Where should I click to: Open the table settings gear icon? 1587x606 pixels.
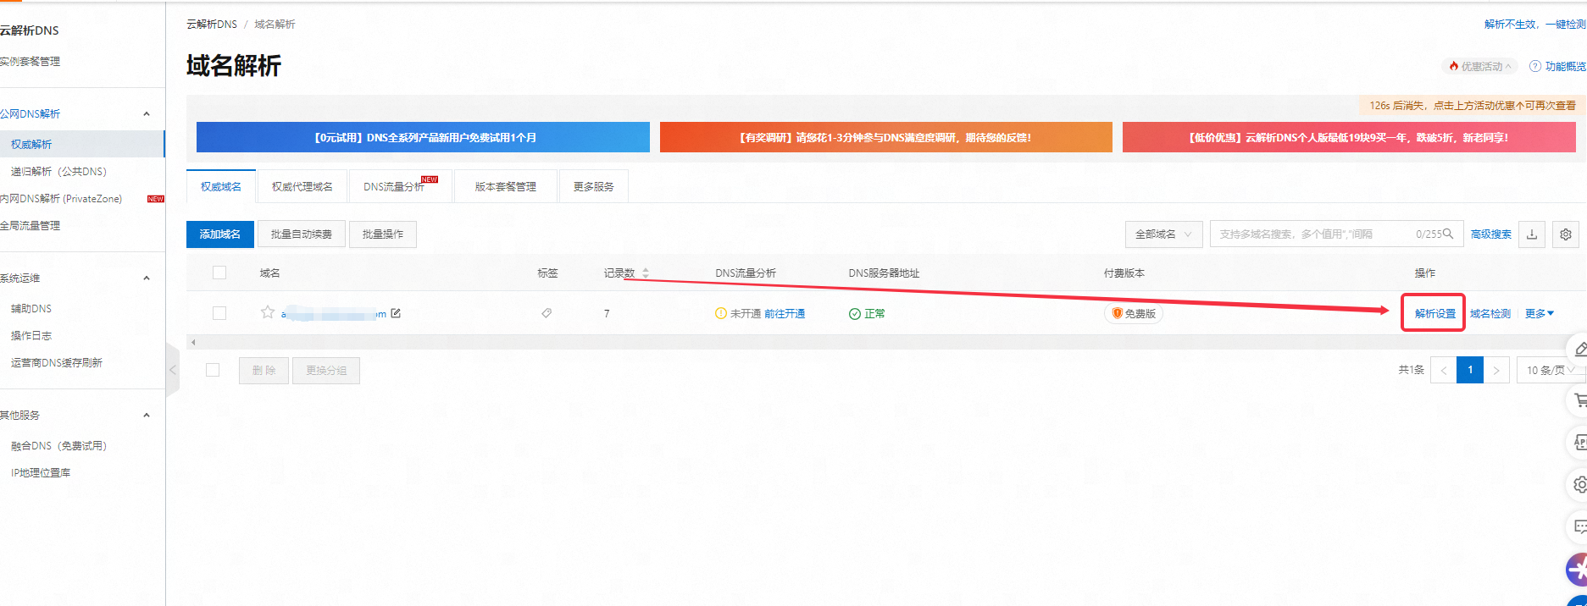(x=1566, y=234)
